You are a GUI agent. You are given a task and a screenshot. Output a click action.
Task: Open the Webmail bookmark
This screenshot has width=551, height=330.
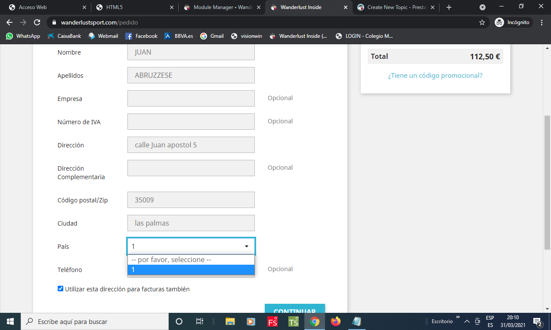[x=103, y=36]
